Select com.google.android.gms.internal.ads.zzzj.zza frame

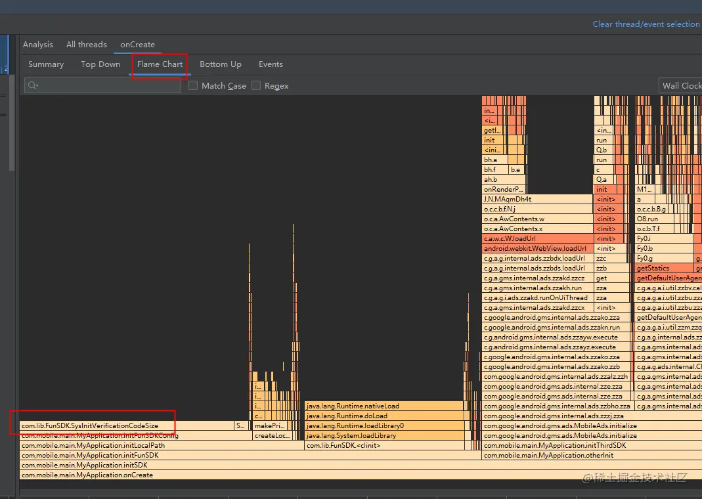click(x=592, y=416)
